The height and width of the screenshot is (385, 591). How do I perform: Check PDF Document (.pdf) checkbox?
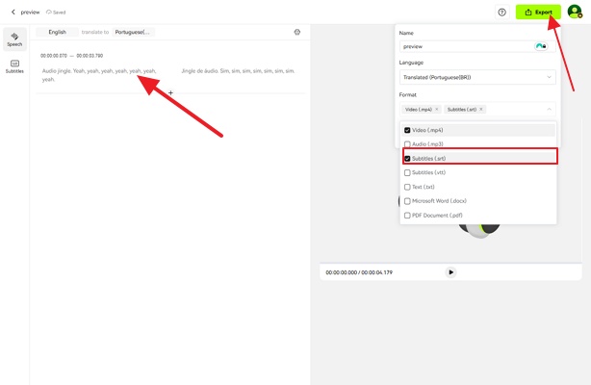point(407,216)
